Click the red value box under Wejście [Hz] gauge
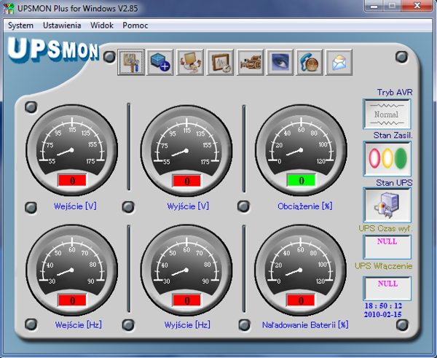 point(72,300)
